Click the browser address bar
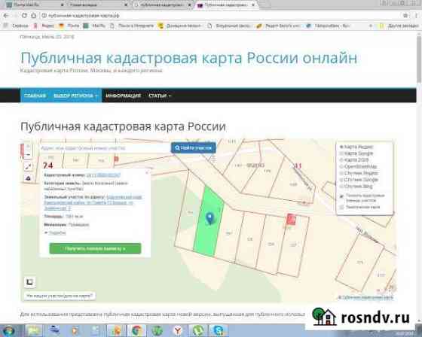This screenshot has height=337, width=422. tap(221, 16)
